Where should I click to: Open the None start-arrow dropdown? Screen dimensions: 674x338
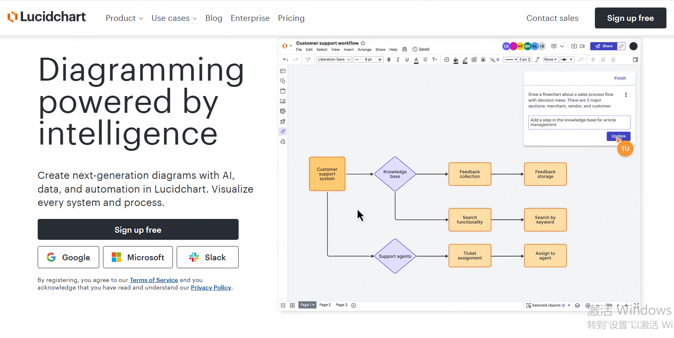pyautogui.click(x=551, y=60)
